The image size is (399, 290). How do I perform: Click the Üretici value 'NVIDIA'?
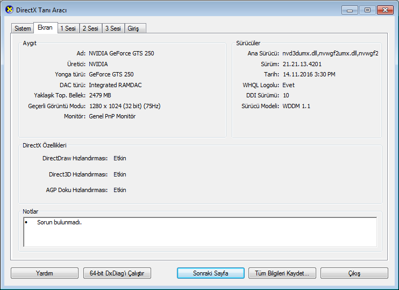pos(98,64)
